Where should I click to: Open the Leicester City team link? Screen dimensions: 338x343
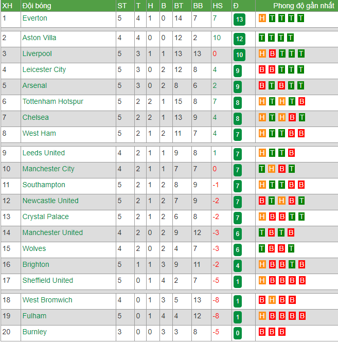[44, 69]
